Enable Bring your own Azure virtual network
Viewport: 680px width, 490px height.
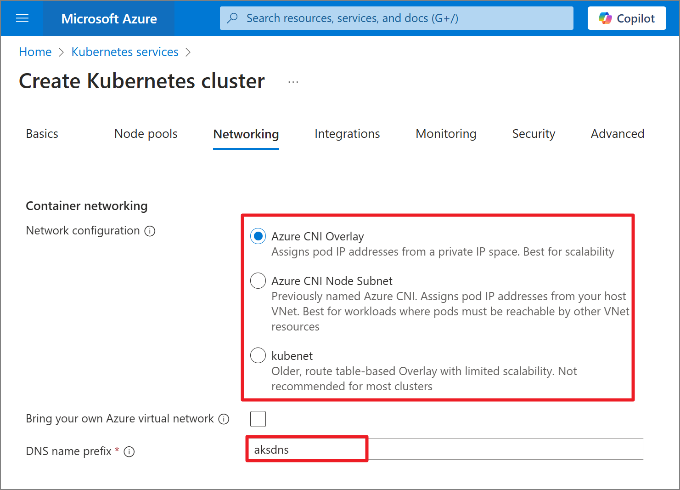tap(258, 419)
